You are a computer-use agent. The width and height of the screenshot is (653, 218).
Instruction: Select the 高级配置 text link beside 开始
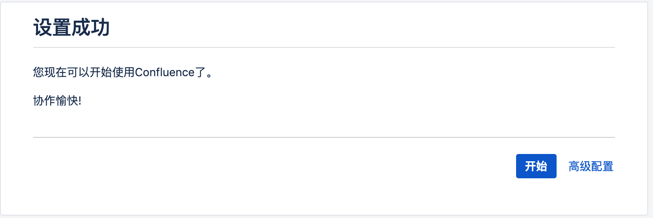591,167
